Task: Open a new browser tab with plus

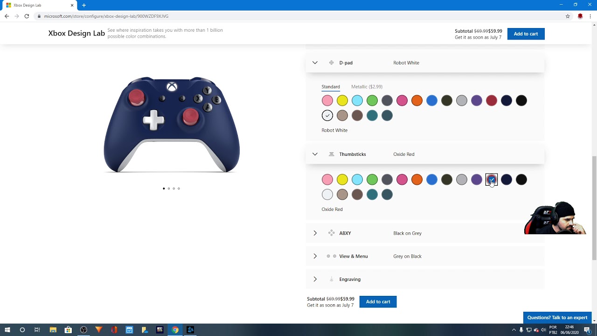Action: [84, 5]
